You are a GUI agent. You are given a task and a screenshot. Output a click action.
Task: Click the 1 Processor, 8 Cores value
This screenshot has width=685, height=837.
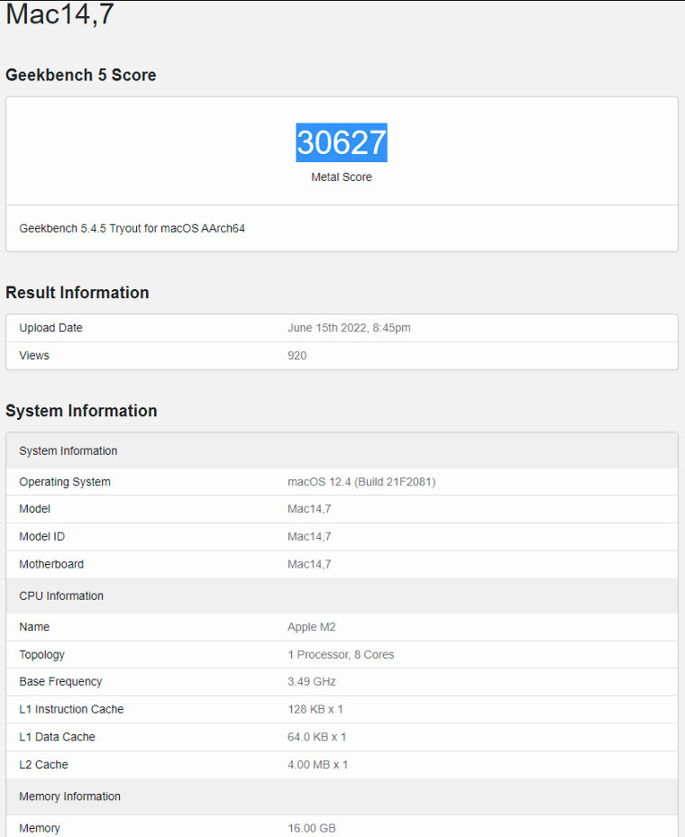click(x=341, y=654)
